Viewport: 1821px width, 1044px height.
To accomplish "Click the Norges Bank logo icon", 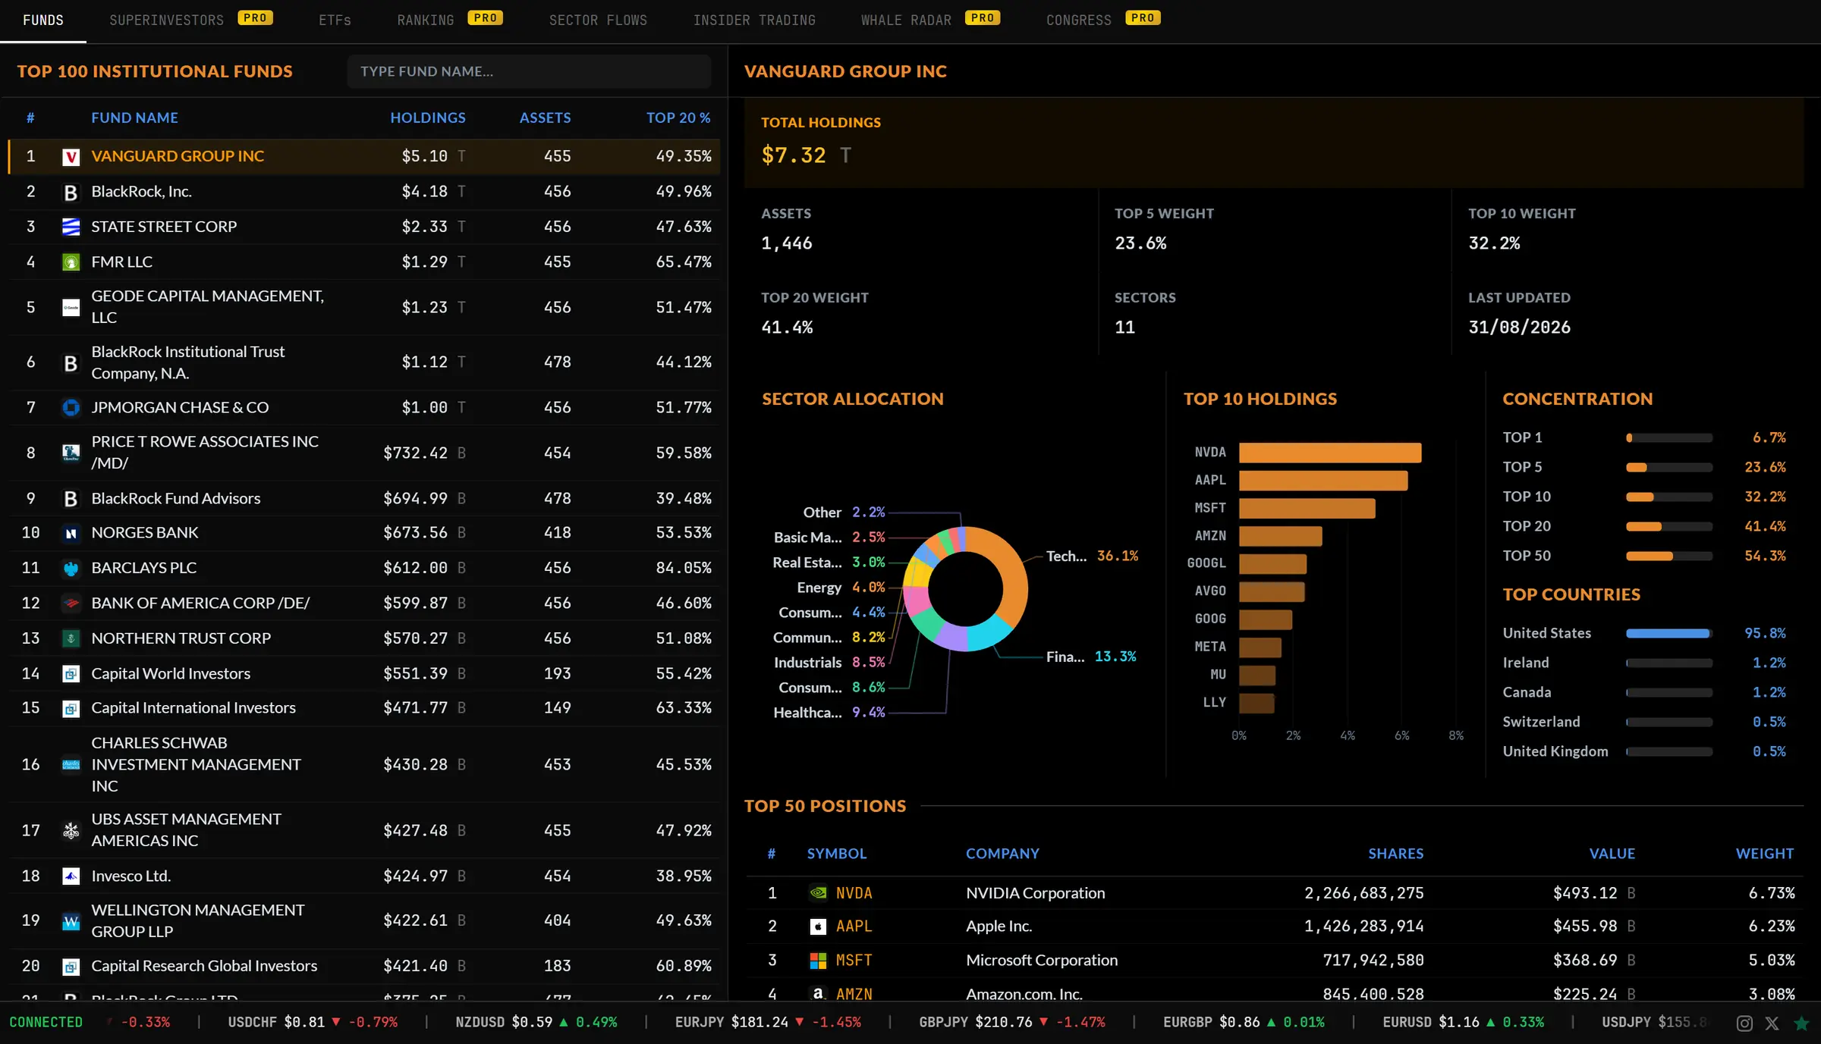I will tap(71, 534).
